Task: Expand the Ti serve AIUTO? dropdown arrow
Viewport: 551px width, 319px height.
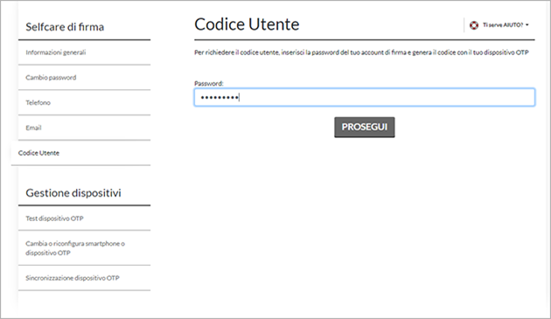Action: (527, 25)
